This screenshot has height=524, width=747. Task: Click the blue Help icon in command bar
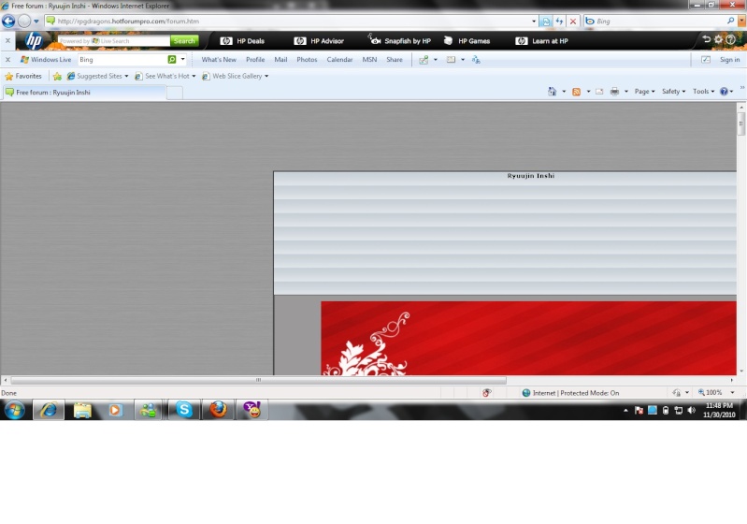724,92
